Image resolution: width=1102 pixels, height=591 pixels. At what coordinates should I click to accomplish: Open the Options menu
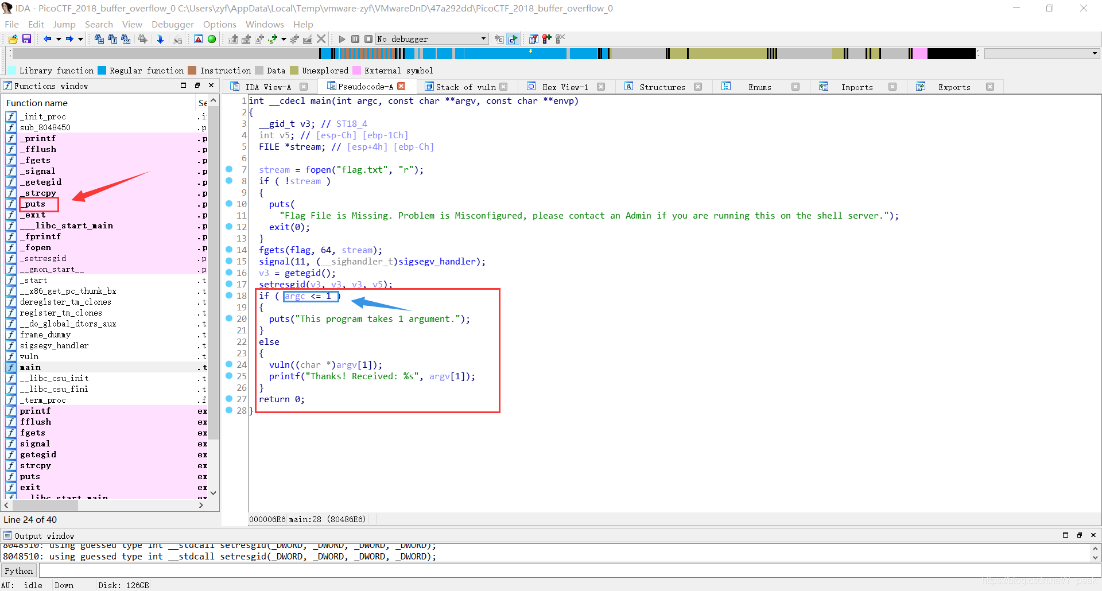[x=220, y=24]
